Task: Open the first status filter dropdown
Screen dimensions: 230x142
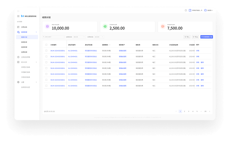Action: 79,37
